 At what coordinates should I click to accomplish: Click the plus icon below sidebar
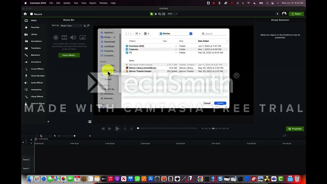pyautogui.click(x=48, y=122)
